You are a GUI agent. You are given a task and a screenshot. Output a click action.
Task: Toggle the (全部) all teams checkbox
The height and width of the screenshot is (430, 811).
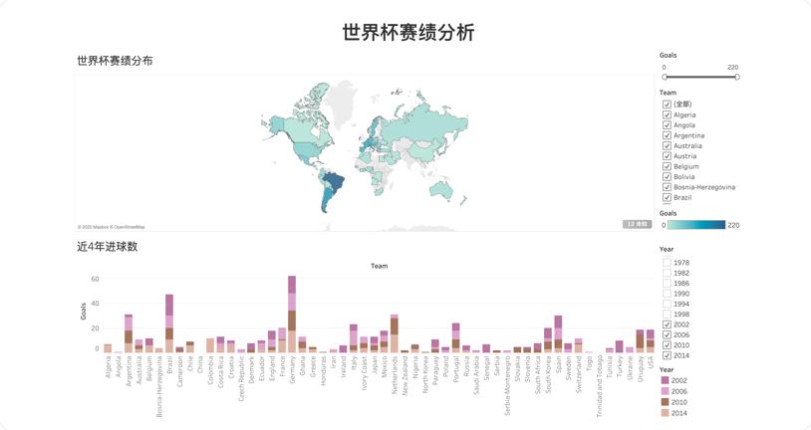(668, 105)
